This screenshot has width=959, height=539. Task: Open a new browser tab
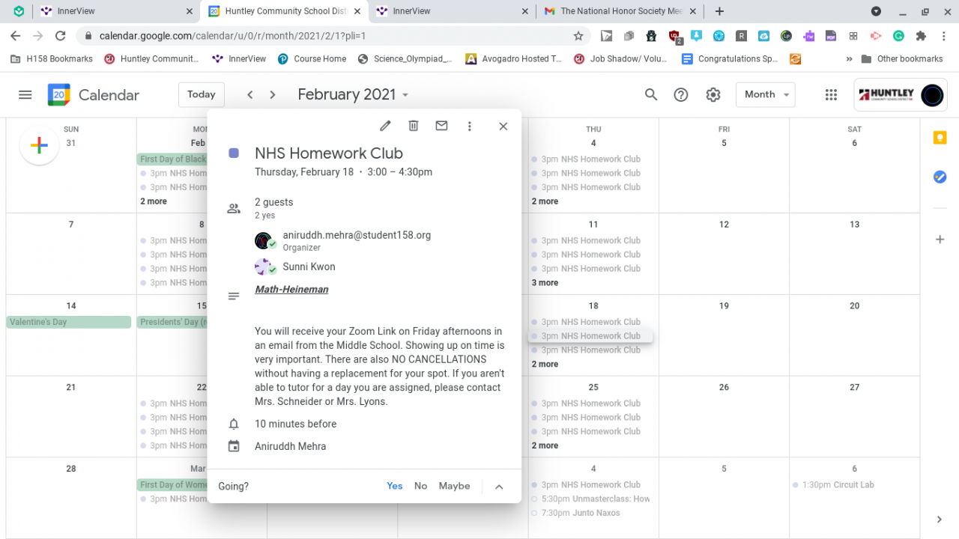(719, 11)
